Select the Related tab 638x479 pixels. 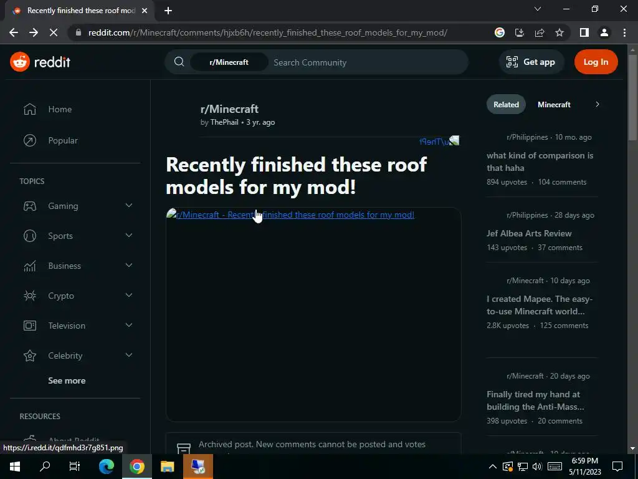pyautogui.click(x=506, y=105)
